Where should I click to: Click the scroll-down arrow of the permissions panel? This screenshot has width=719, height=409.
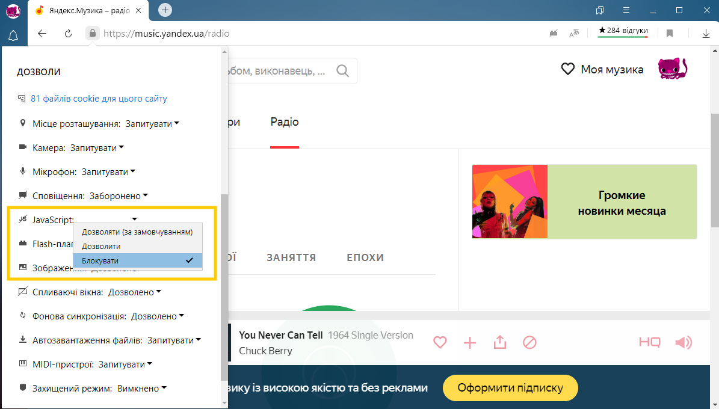click(224, 403)
